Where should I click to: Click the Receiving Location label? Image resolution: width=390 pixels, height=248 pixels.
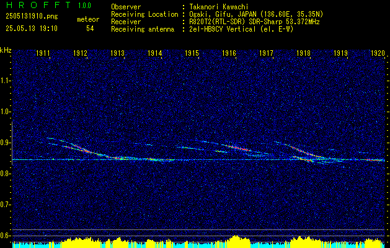click(x=144, y=14)
